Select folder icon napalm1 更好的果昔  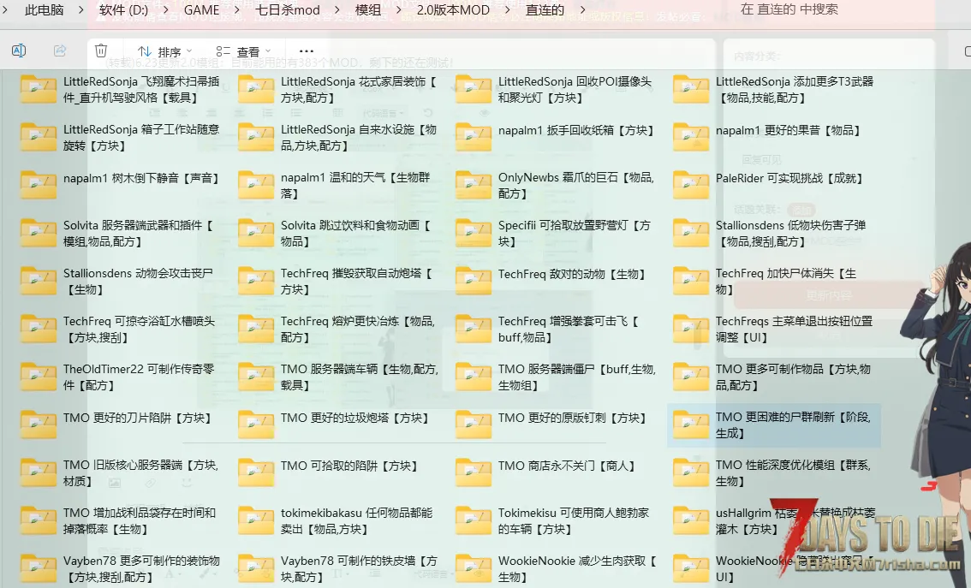click(691, 137)
